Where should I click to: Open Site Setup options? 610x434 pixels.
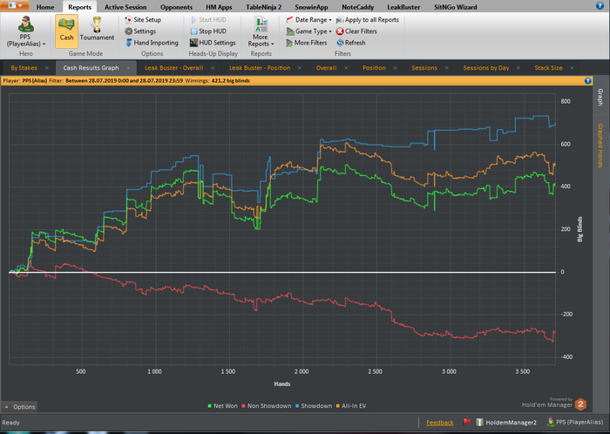pos(143,19)
